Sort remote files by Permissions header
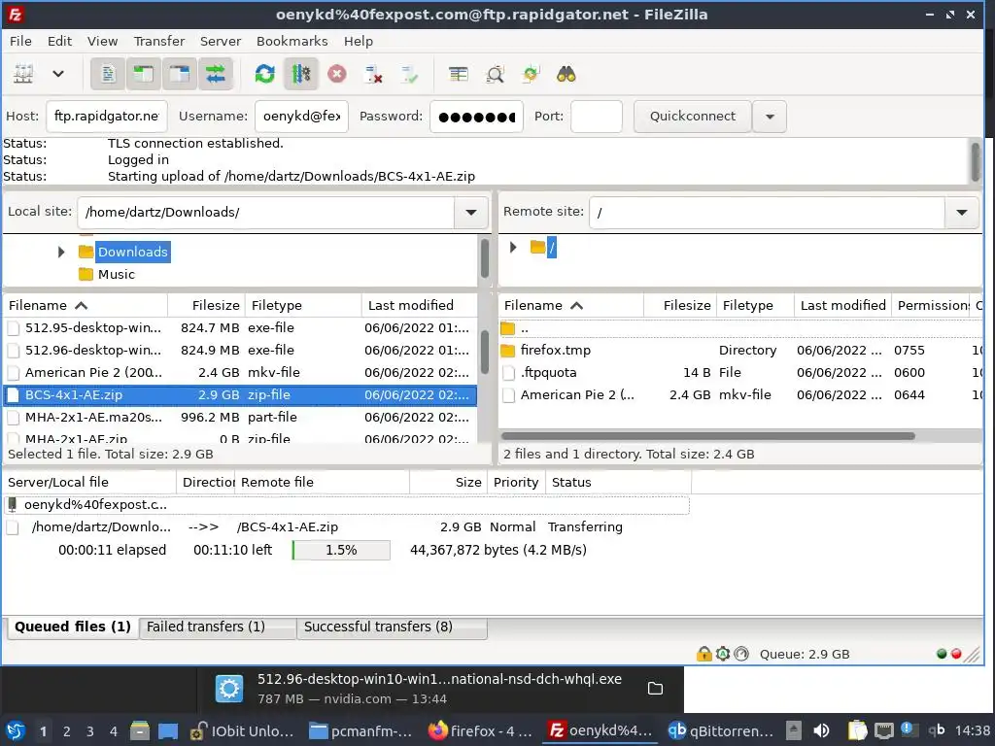 pos(932,306)
